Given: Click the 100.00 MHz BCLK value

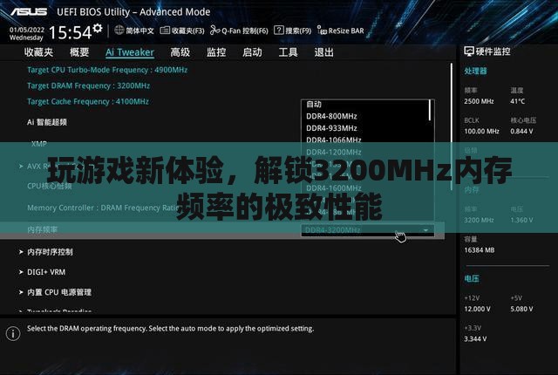Looking at the screenshot, I should click(481, 132).
